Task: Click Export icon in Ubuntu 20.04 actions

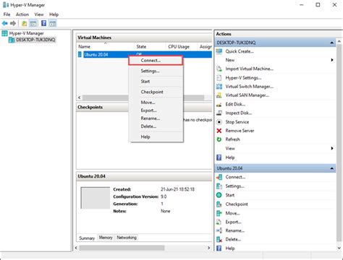Action: point(219,222)
